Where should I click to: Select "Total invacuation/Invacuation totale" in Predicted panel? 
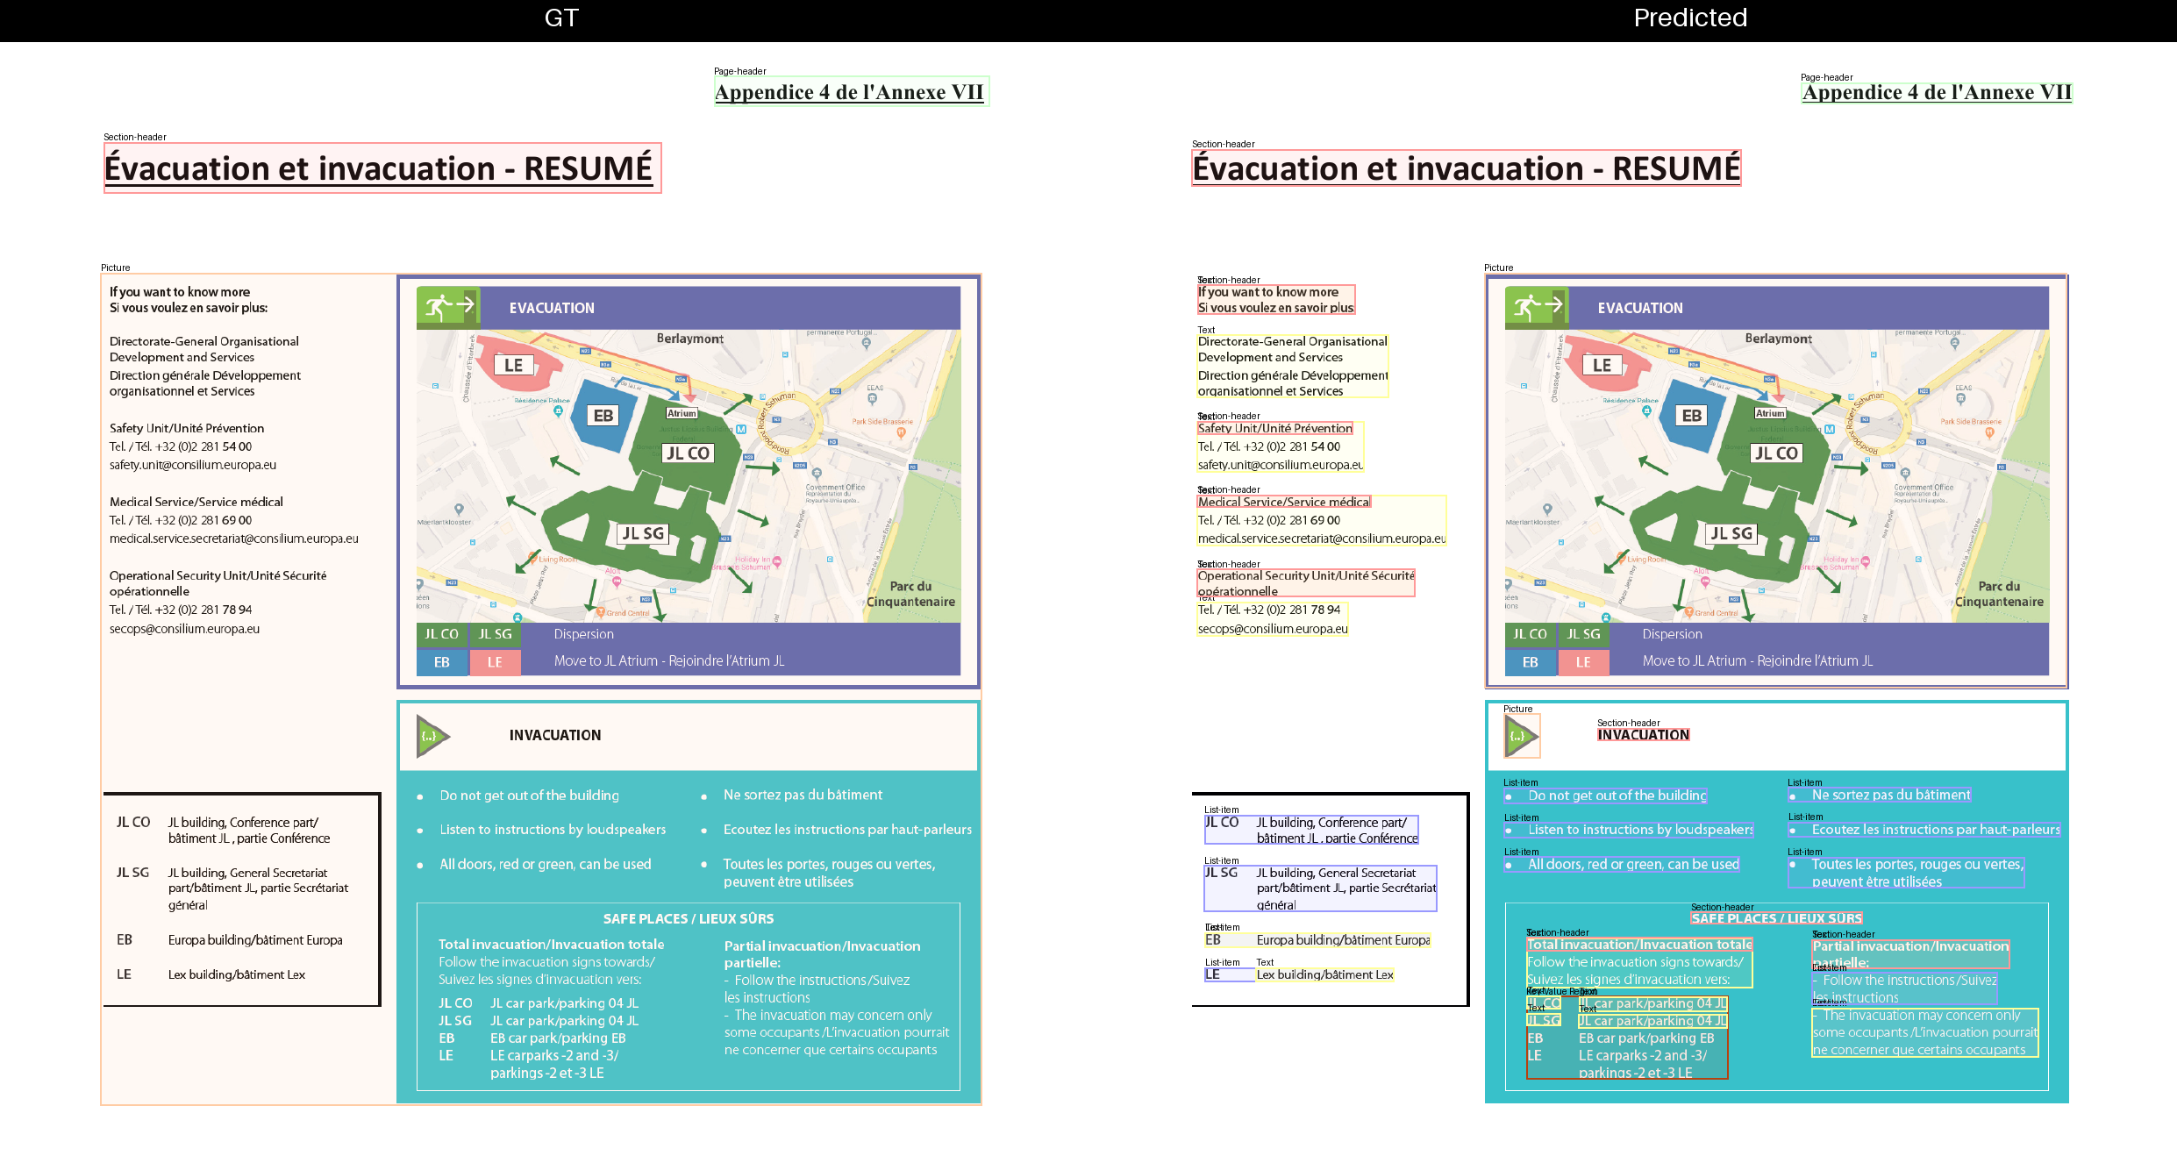coord(1639,945)
